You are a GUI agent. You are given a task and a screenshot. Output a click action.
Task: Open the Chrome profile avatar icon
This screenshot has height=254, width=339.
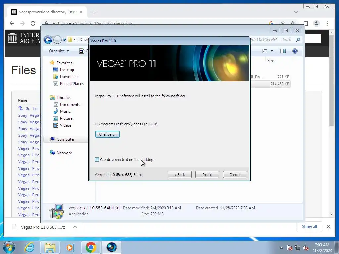[x=316, y=23]
